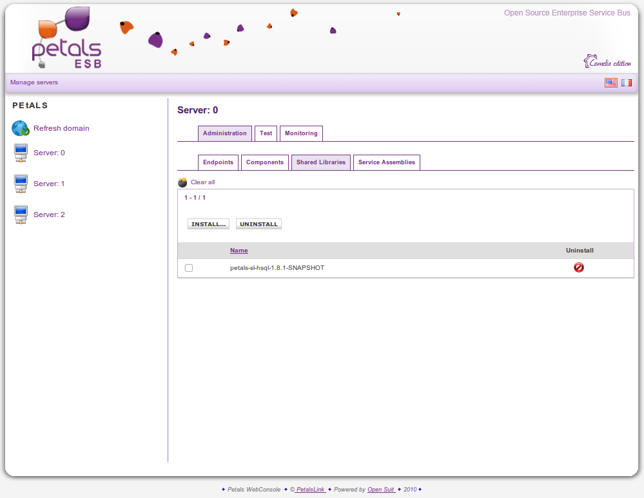Viewport: 644px width, 498px height.
Task: Open the Administration tab
Action: coord(224,133)
